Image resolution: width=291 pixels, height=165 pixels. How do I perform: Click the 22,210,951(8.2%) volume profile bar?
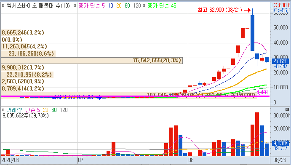click(x=27, y=75)
